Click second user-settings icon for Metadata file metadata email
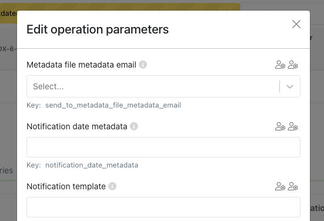Screen dimensions: 324x221 pos(293,65)
